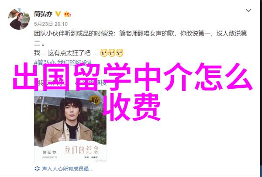Open the 网易云音乐 link
262x177 pixels.
click(x=50, y=83)
